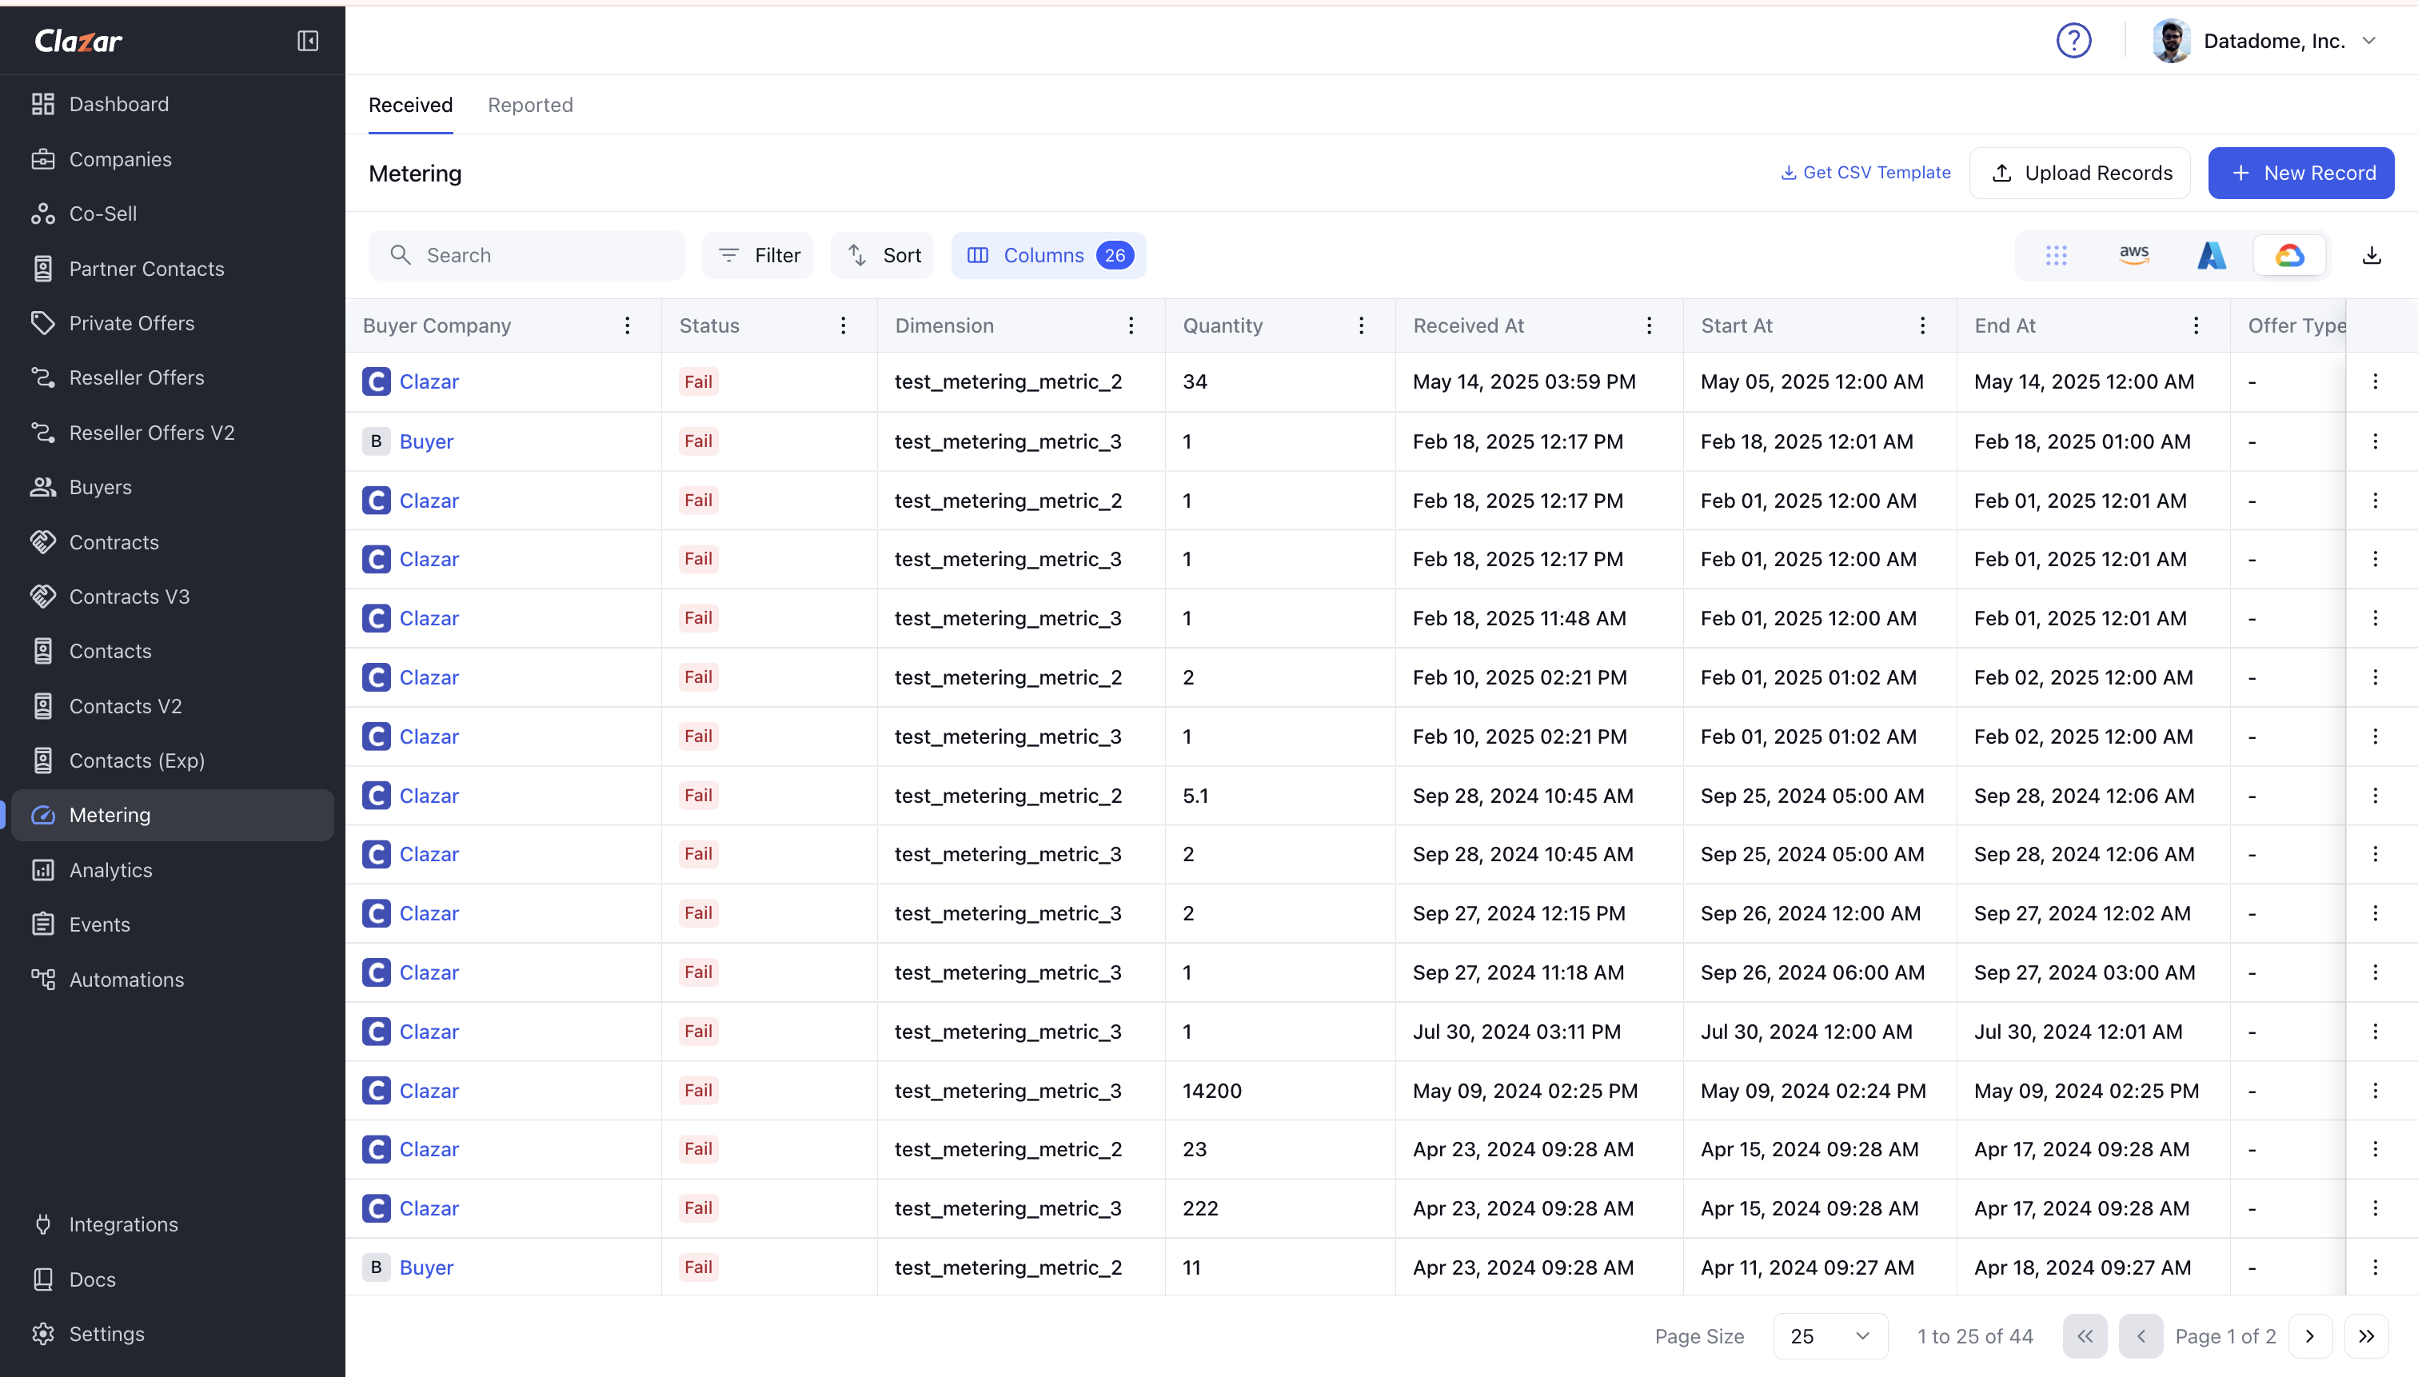Open row actions for the May 14, 2025 record

tap(2375, 381)
